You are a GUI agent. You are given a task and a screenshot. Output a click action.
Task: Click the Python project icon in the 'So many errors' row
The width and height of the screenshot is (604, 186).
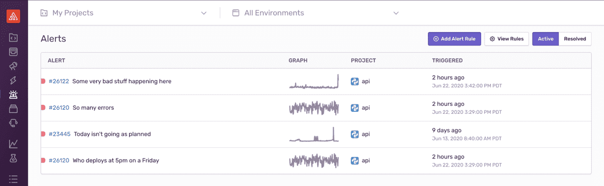point(355,108)
